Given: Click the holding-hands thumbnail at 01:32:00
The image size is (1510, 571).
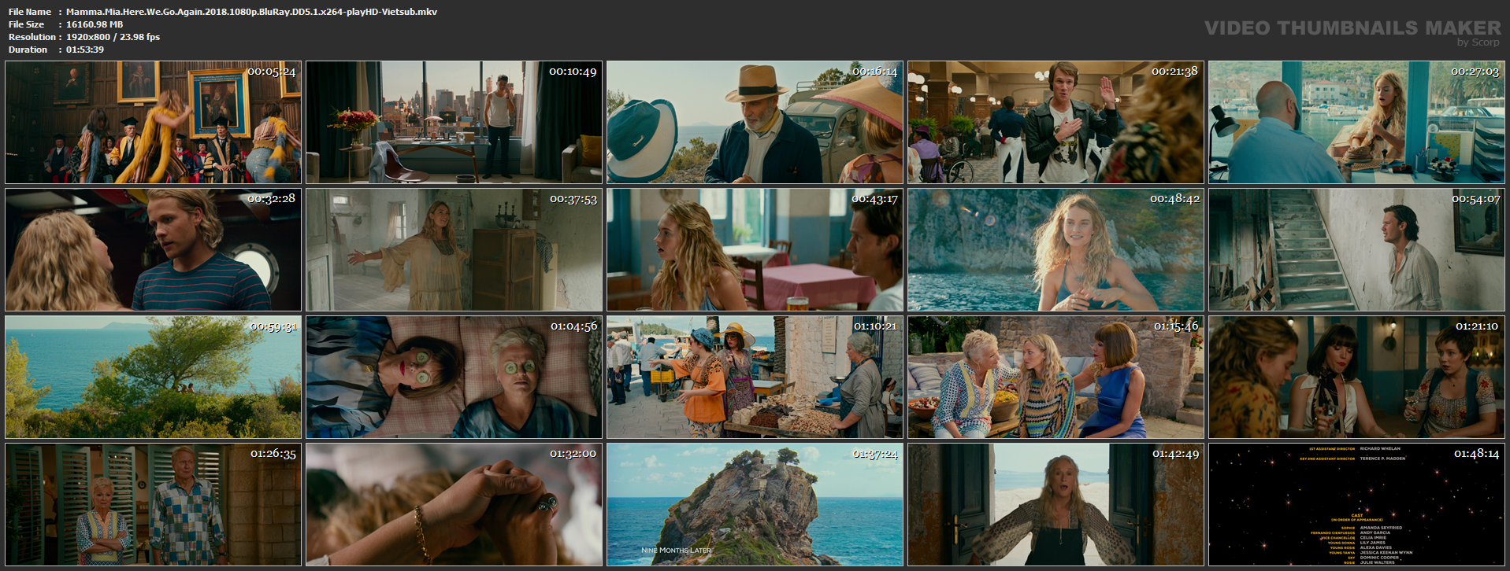Looking at the screenshot, I should tap(454, 505).
